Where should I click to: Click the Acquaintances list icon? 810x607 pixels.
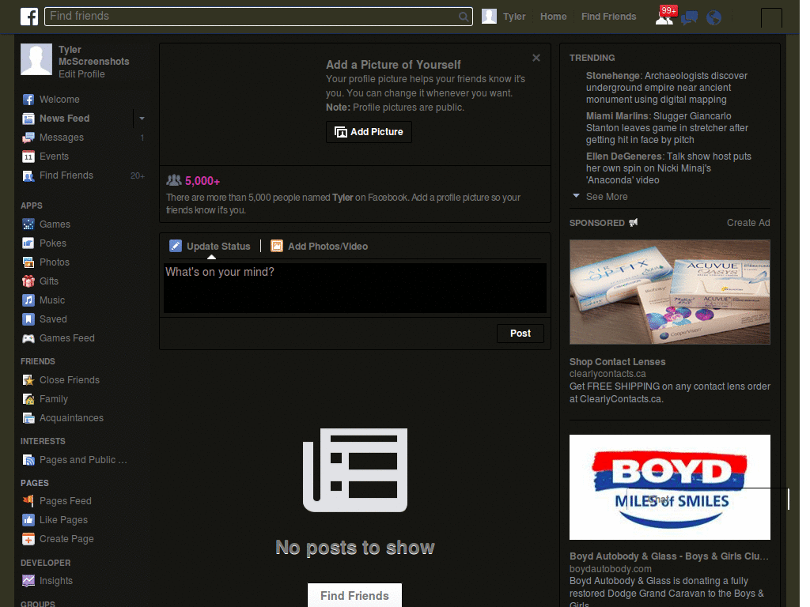point(28,418)
